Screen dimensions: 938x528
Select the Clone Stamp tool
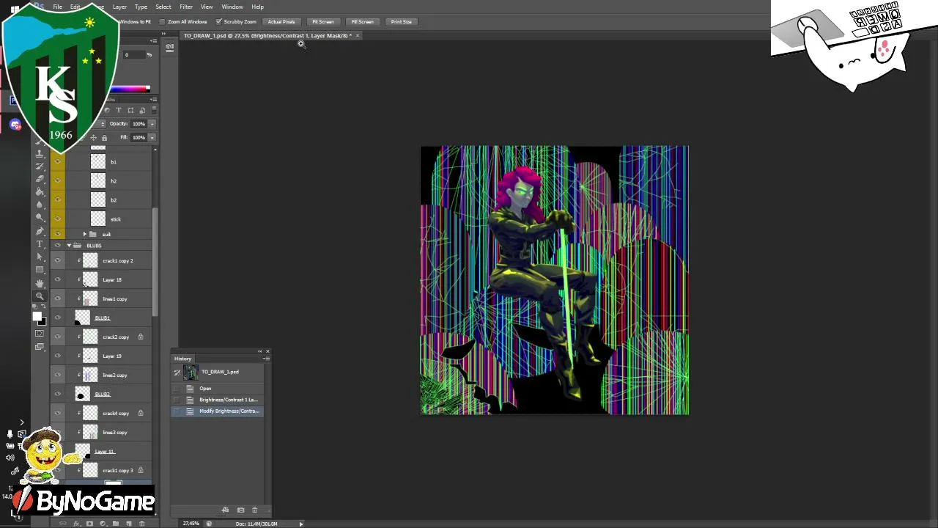point(40,153)
